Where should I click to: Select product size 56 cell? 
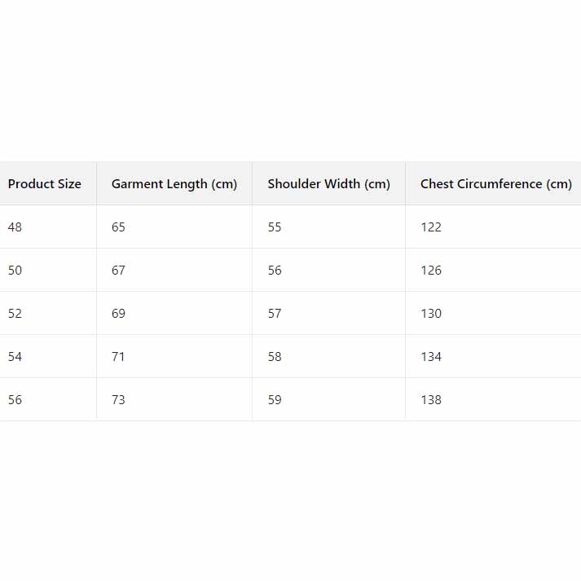coord(15,400)
